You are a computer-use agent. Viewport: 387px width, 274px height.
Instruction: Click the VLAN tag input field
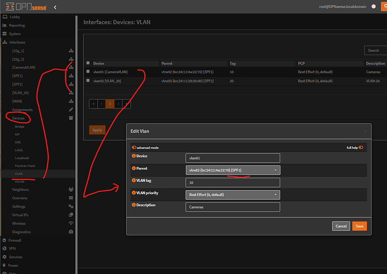click(x=233, y=183)
